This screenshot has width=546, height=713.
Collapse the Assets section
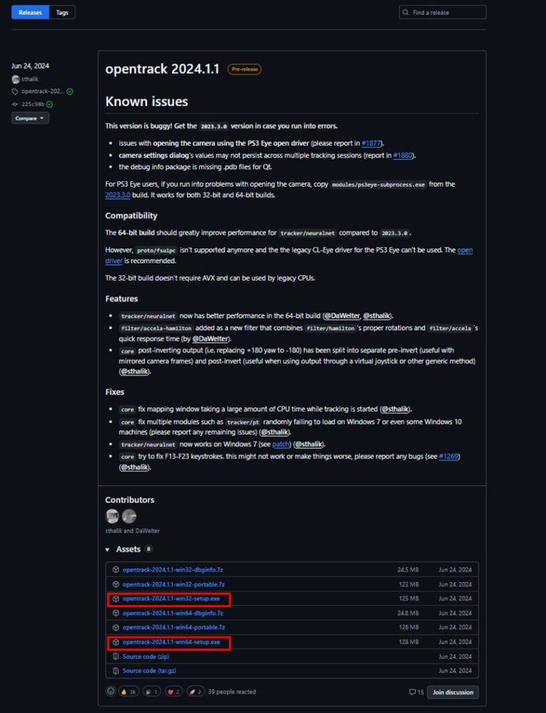[x=108, y=549]
